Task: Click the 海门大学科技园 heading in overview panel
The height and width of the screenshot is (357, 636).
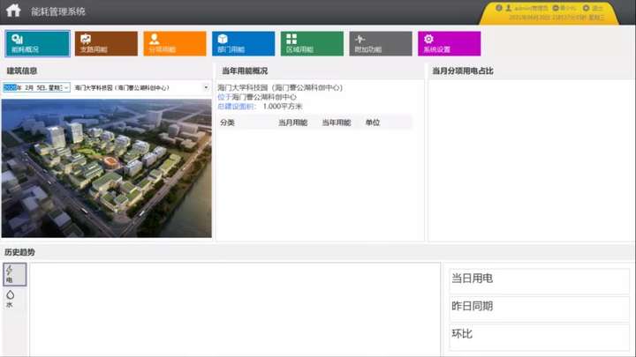Action: [280, 87]
